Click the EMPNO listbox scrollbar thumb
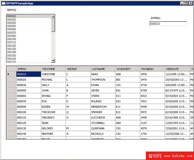This screenshot has width=194, height=160. tap(53, 25)
